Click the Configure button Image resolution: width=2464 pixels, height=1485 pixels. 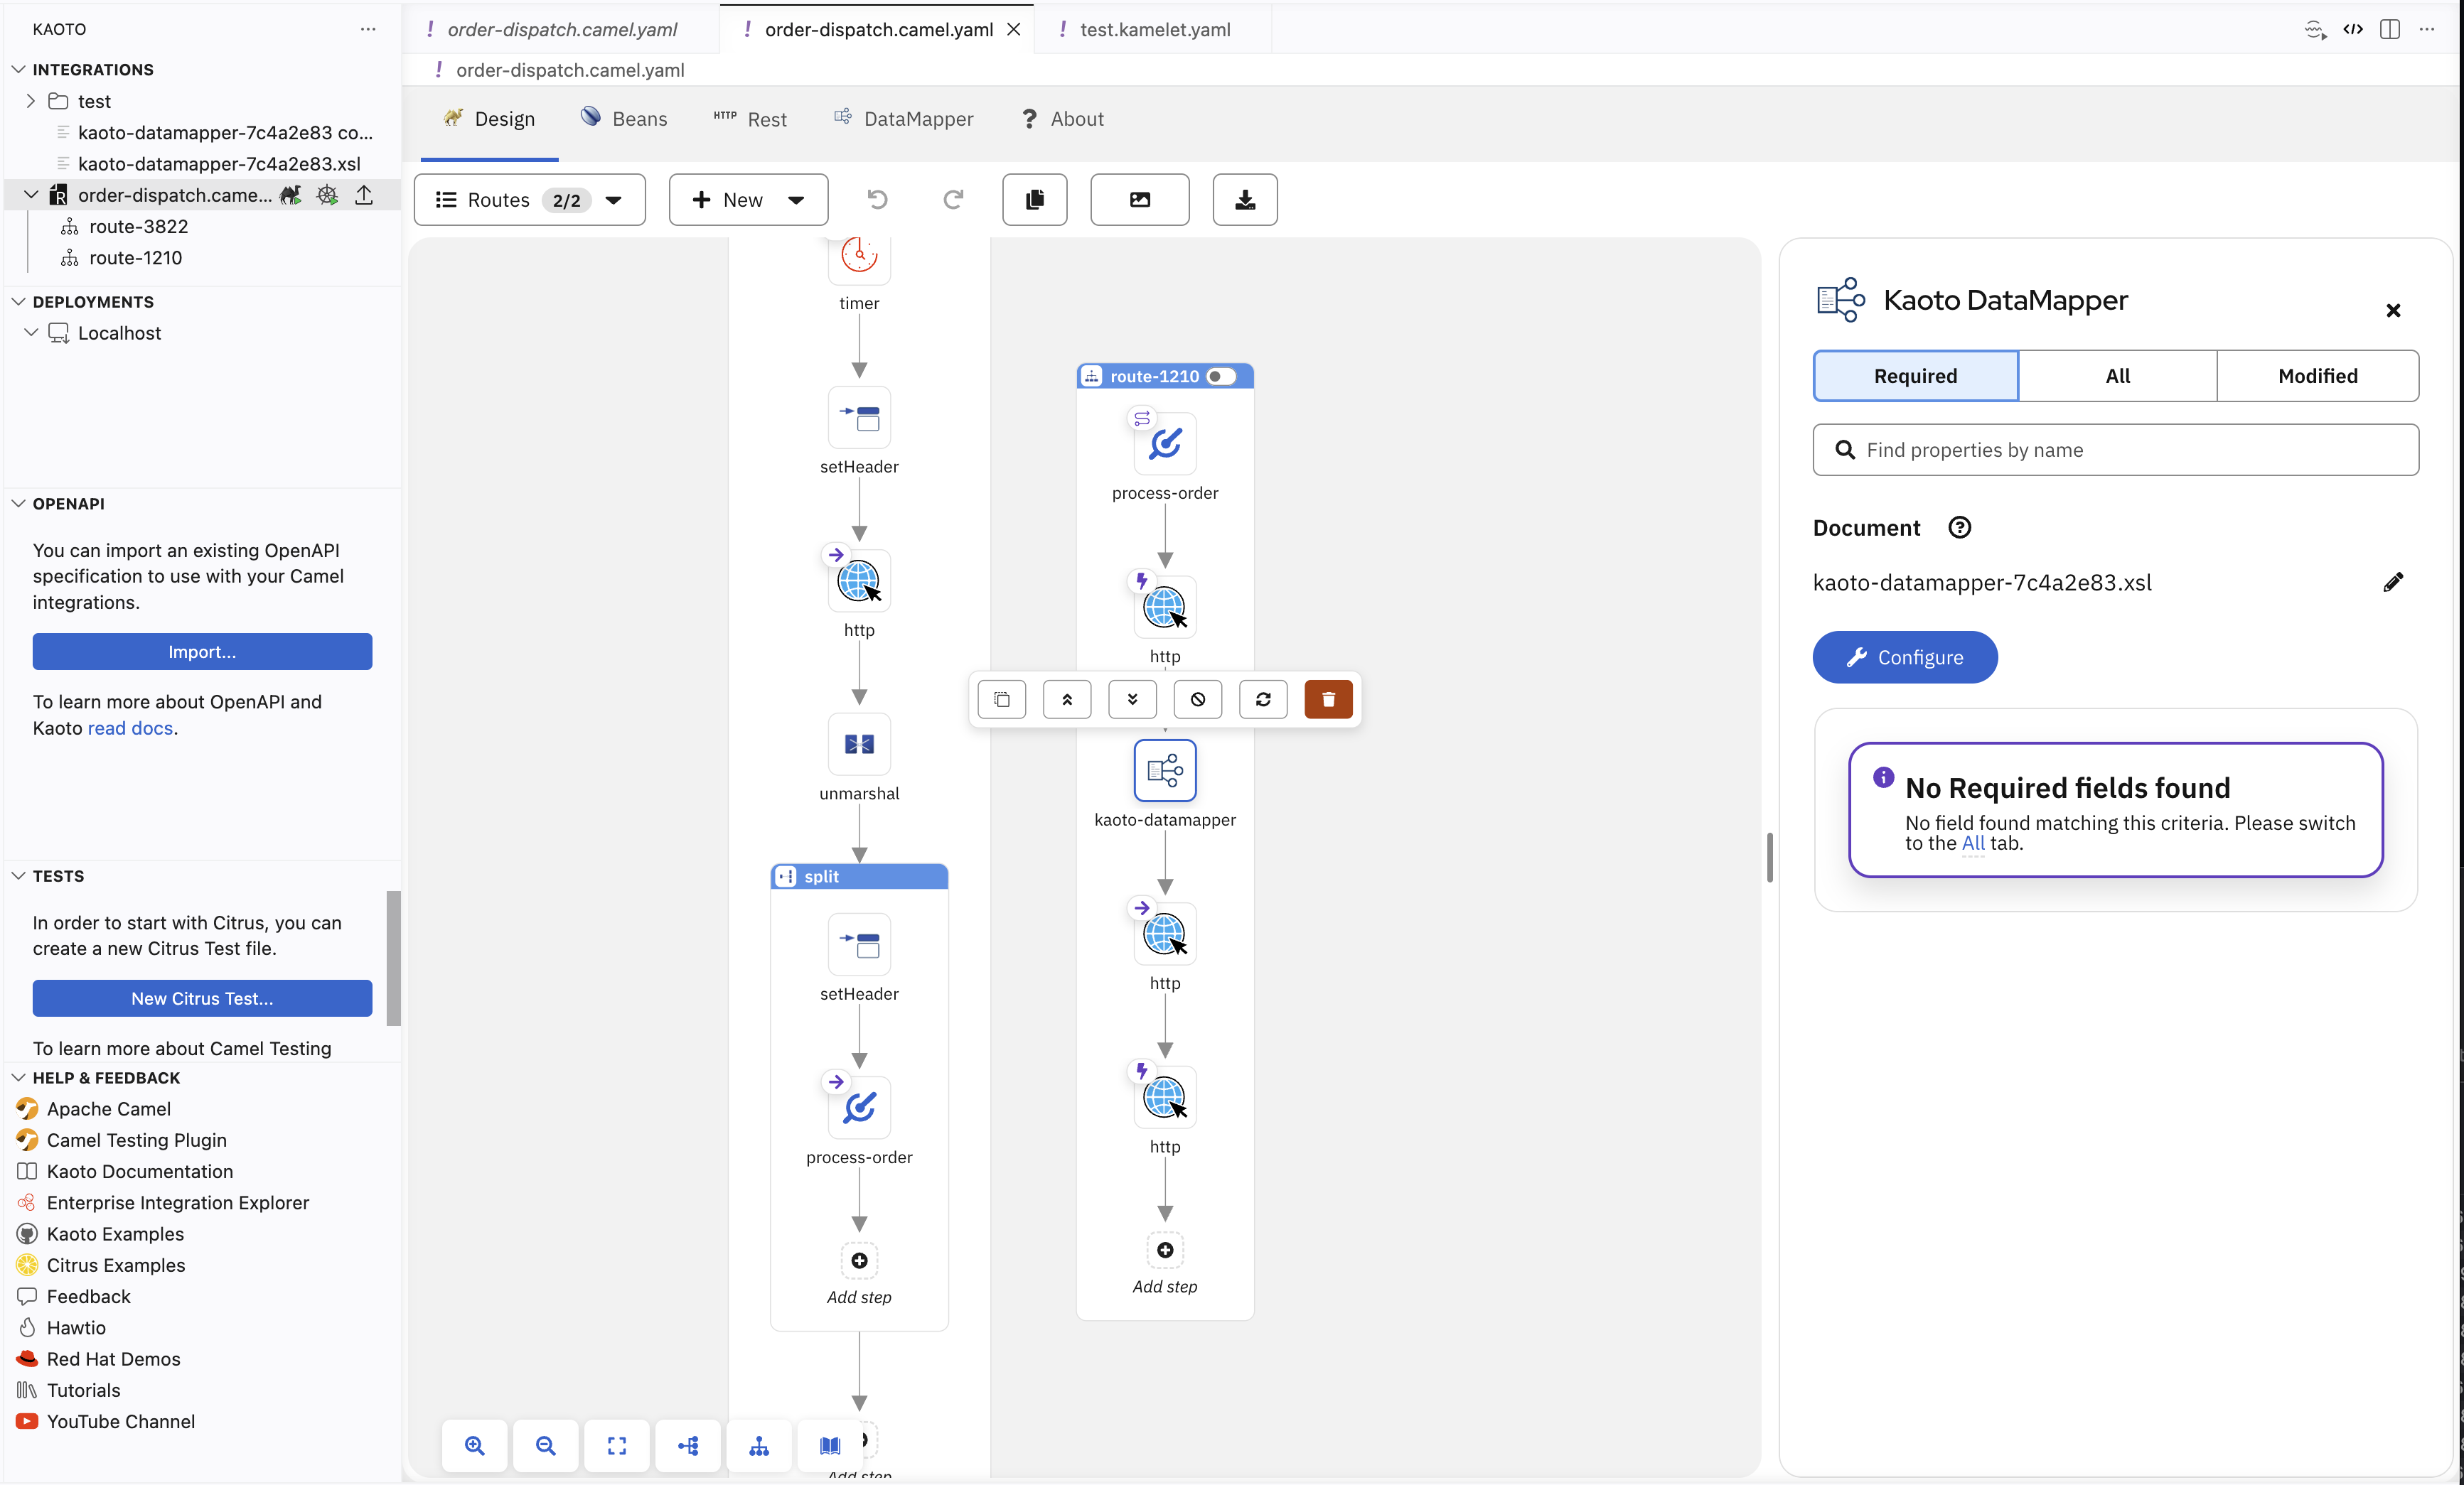pos(1905,657)
